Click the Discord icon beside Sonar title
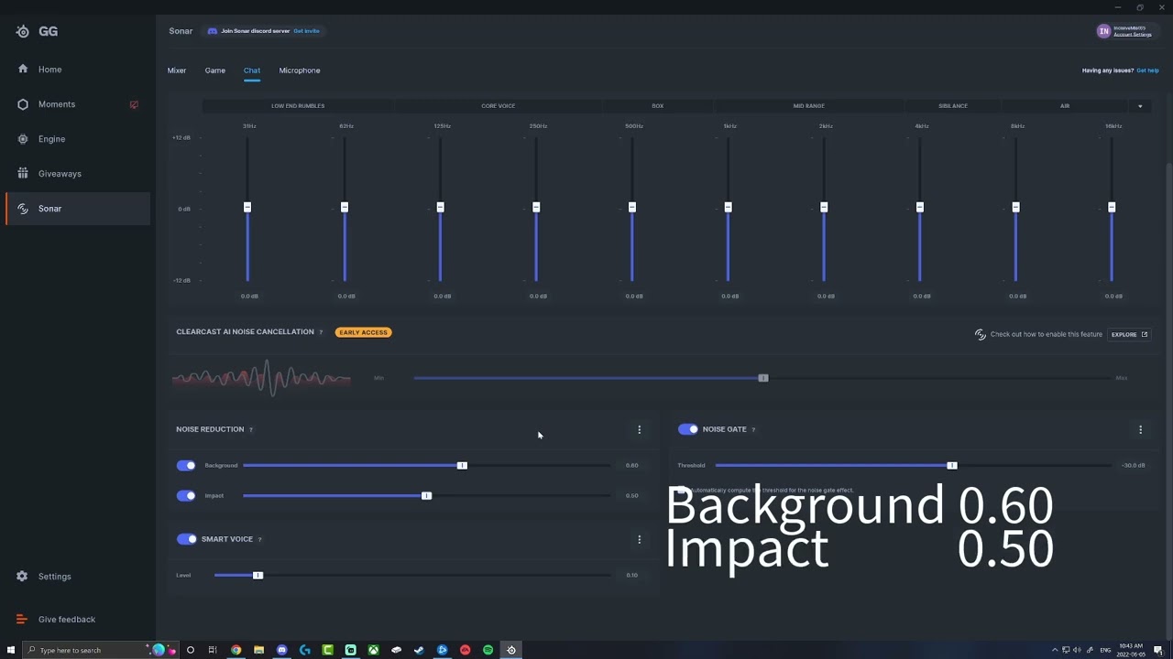1173x659 pixels. (x=213, y=31)
